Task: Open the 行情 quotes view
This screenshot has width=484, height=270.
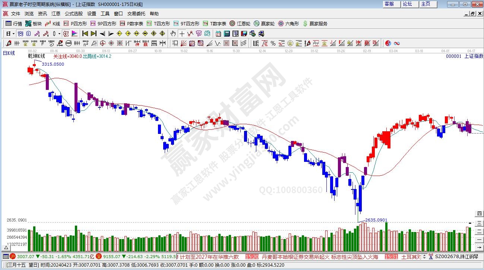Action: click(14, 23)
